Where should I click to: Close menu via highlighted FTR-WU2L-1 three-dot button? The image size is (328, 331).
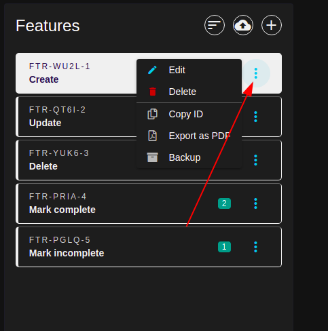(x=256, y=73)
